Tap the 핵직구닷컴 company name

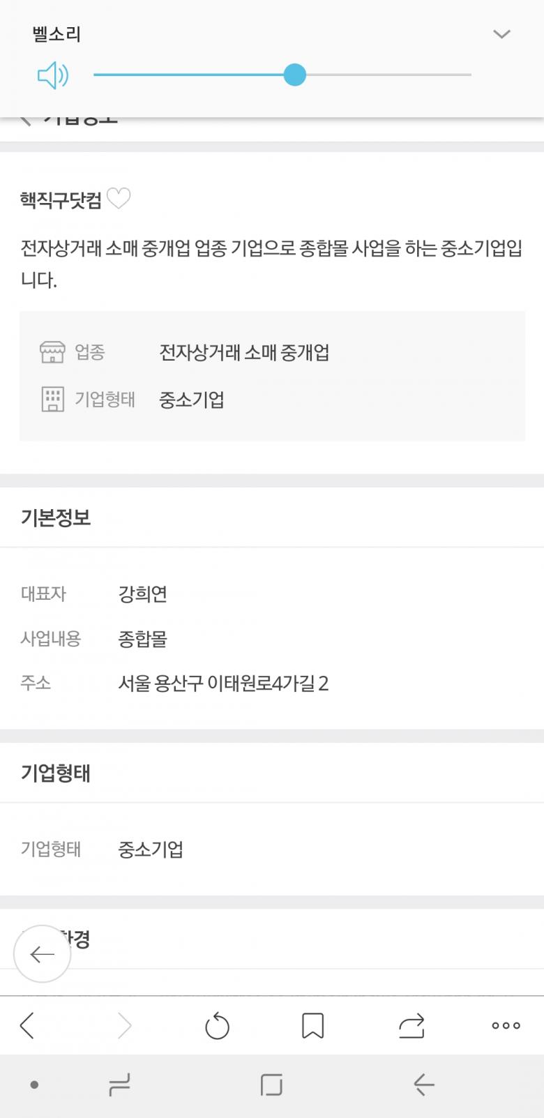(x=61, y=200)
